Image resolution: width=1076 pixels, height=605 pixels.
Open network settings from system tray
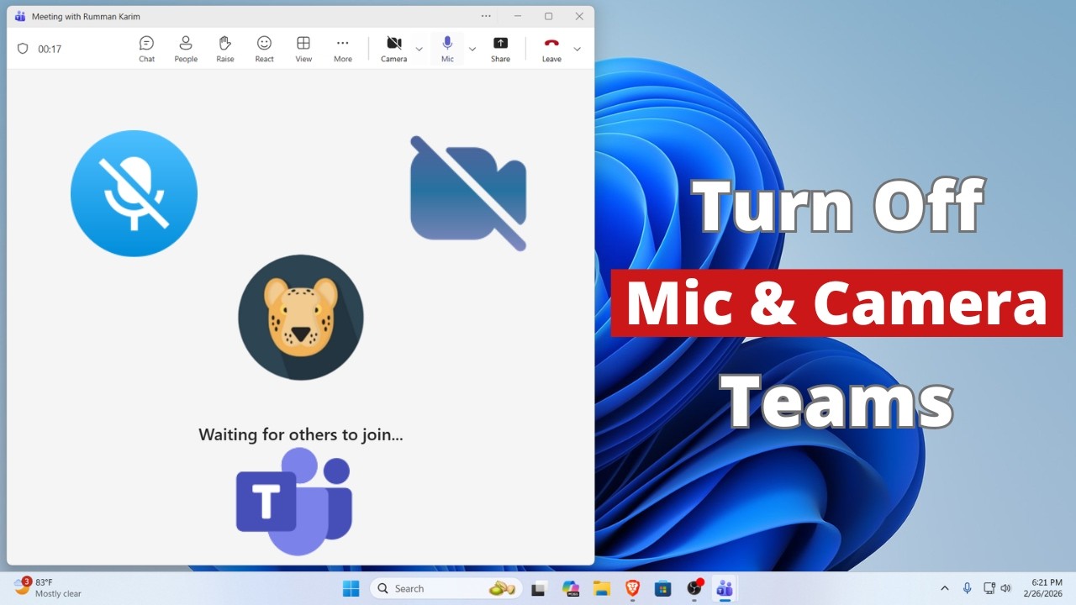pyautogui.click(x=989, y=588)
